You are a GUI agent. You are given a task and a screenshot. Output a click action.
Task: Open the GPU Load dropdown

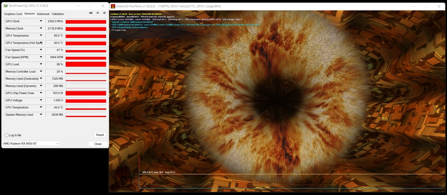point(41,64)
